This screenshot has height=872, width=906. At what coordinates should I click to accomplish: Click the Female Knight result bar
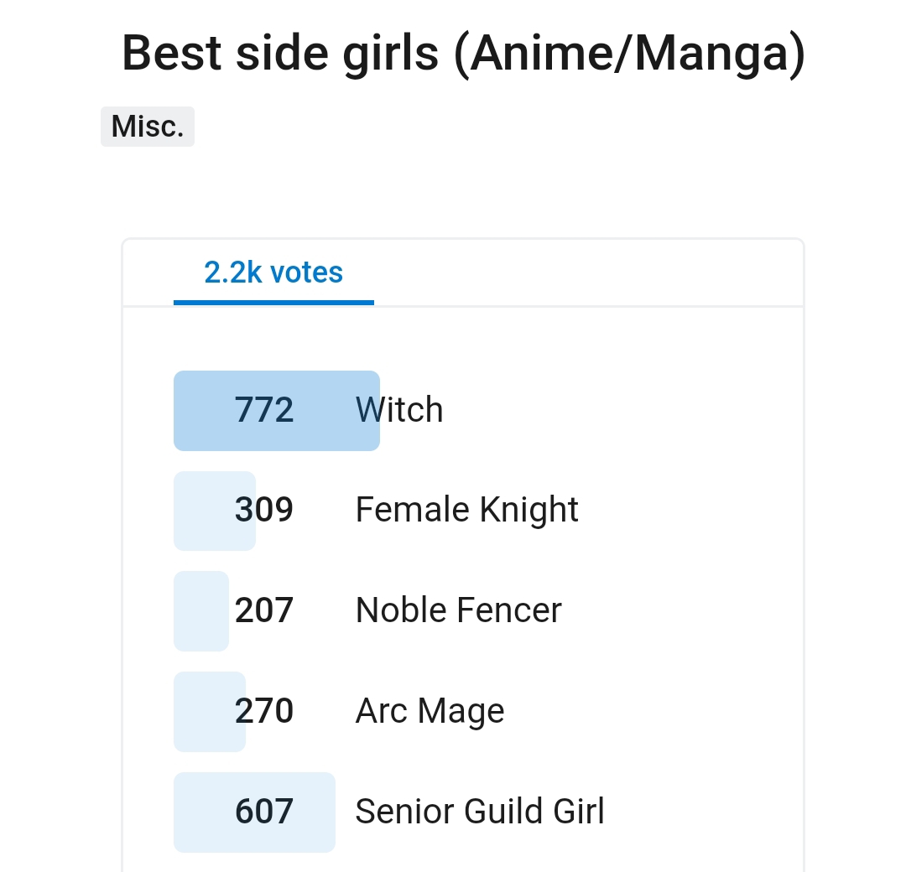(x=215, y=511)
